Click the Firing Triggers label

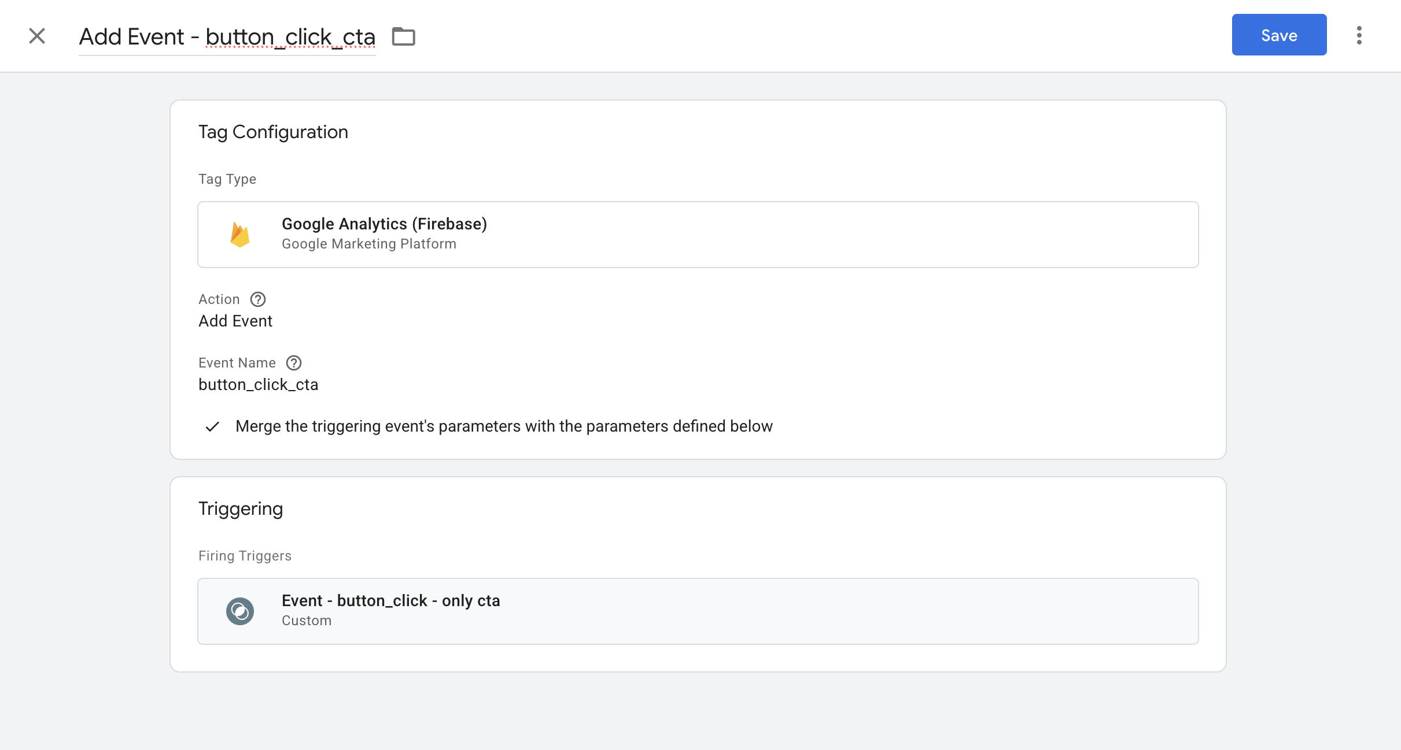pos(245,556)
